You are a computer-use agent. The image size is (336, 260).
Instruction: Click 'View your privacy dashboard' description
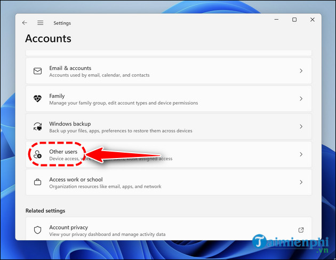pos(107,234)
